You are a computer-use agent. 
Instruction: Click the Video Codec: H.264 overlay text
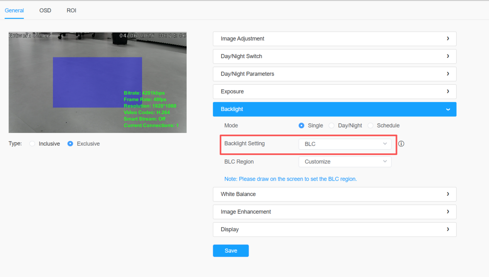pos(147,112)
